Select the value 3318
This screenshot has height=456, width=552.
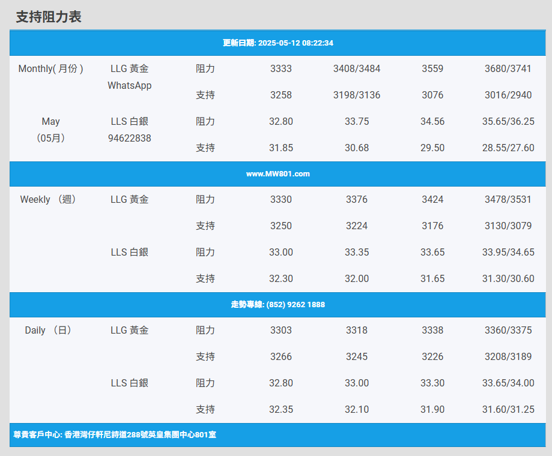(x=357, y=330)
